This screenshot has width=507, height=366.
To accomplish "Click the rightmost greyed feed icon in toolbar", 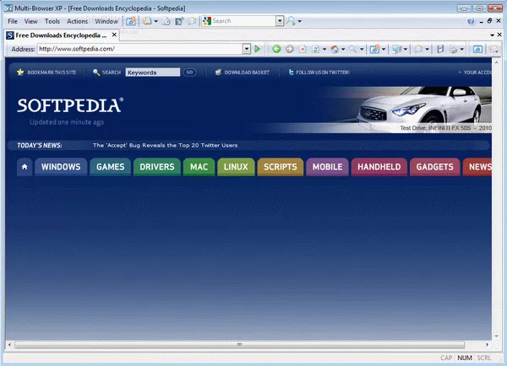I will (493, 50).
